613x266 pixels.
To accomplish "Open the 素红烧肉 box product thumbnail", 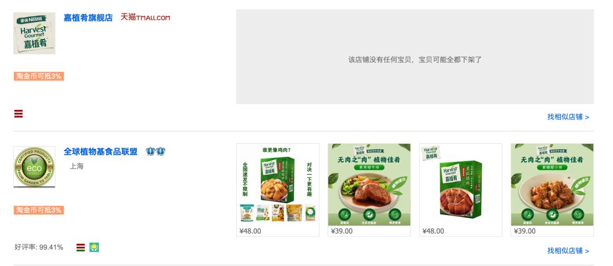I will [460, 185].
